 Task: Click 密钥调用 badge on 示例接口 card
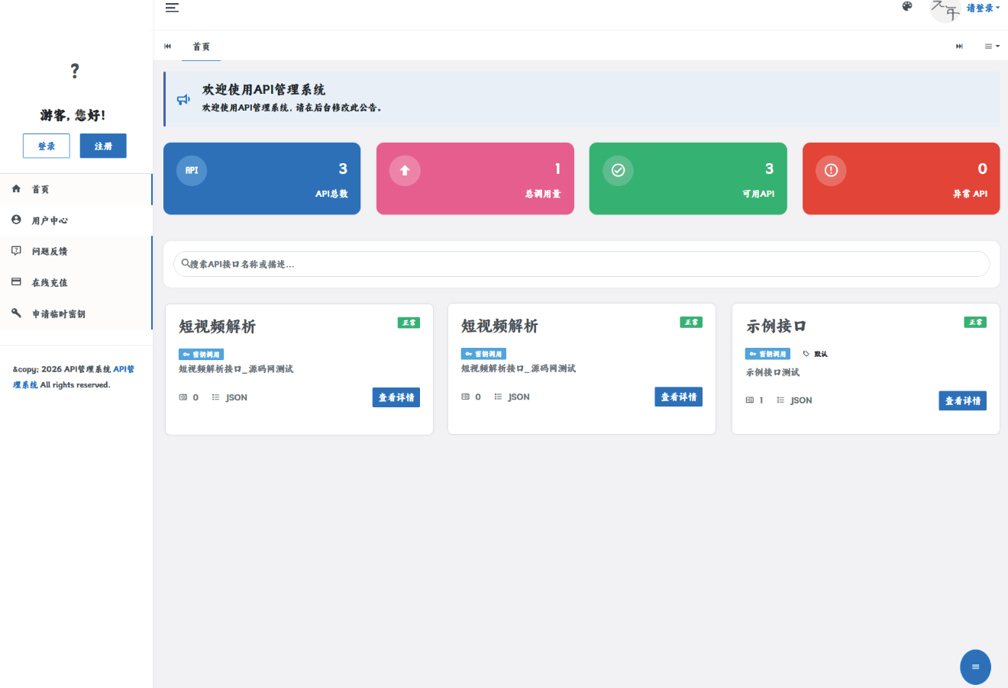click(767, 354)
